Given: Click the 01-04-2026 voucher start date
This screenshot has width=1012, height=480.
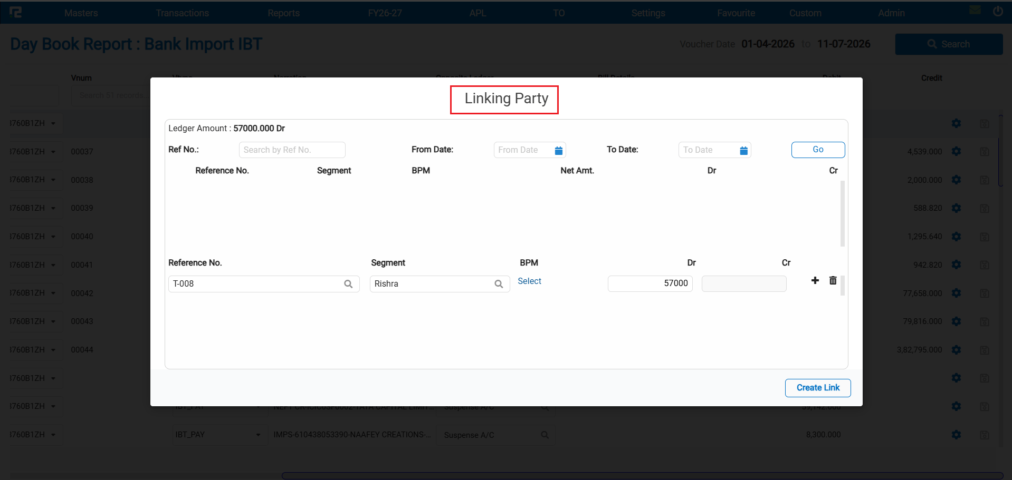Looking at the screenshot, I should (768, 44).
